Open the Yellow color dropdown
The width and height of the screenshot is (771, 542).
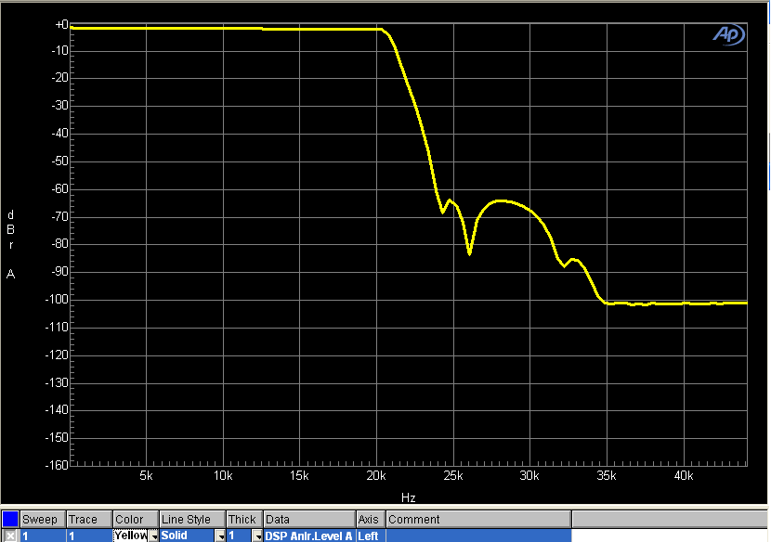click(155, 535)
